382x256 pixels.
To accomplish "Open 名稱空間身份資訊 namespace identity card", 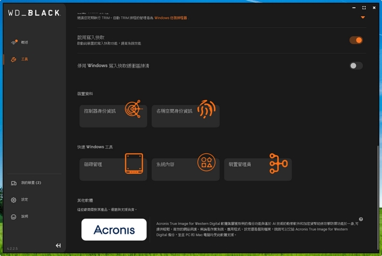I will [x=186, y=116].
